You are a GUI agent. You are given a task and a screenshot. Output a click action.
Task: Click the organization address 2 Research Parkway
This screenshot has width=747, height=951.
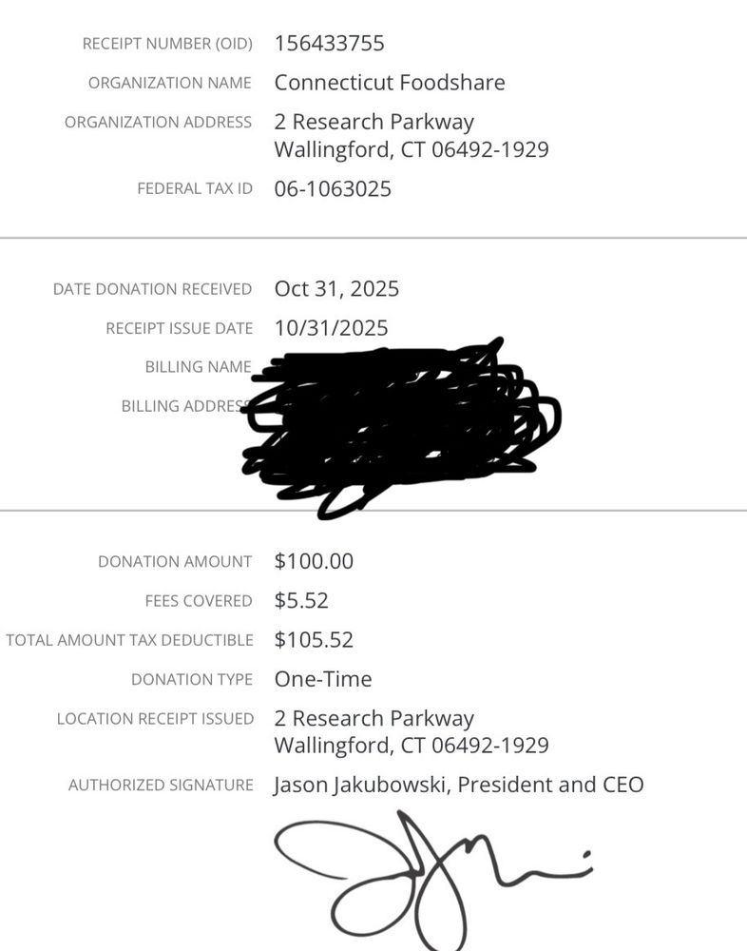(374, 122)
